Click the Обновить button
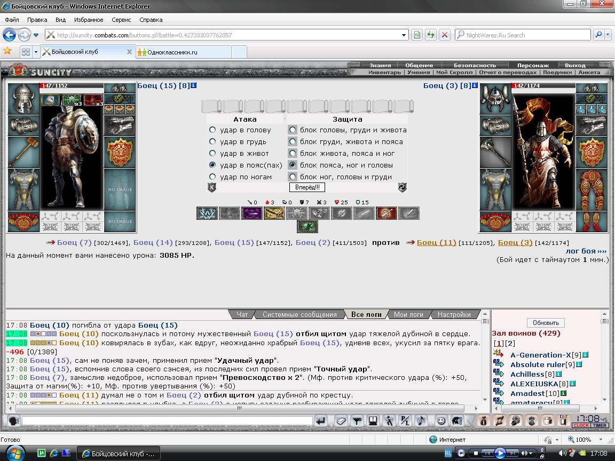This screenshot has height=461, width=615. point(546,323)
